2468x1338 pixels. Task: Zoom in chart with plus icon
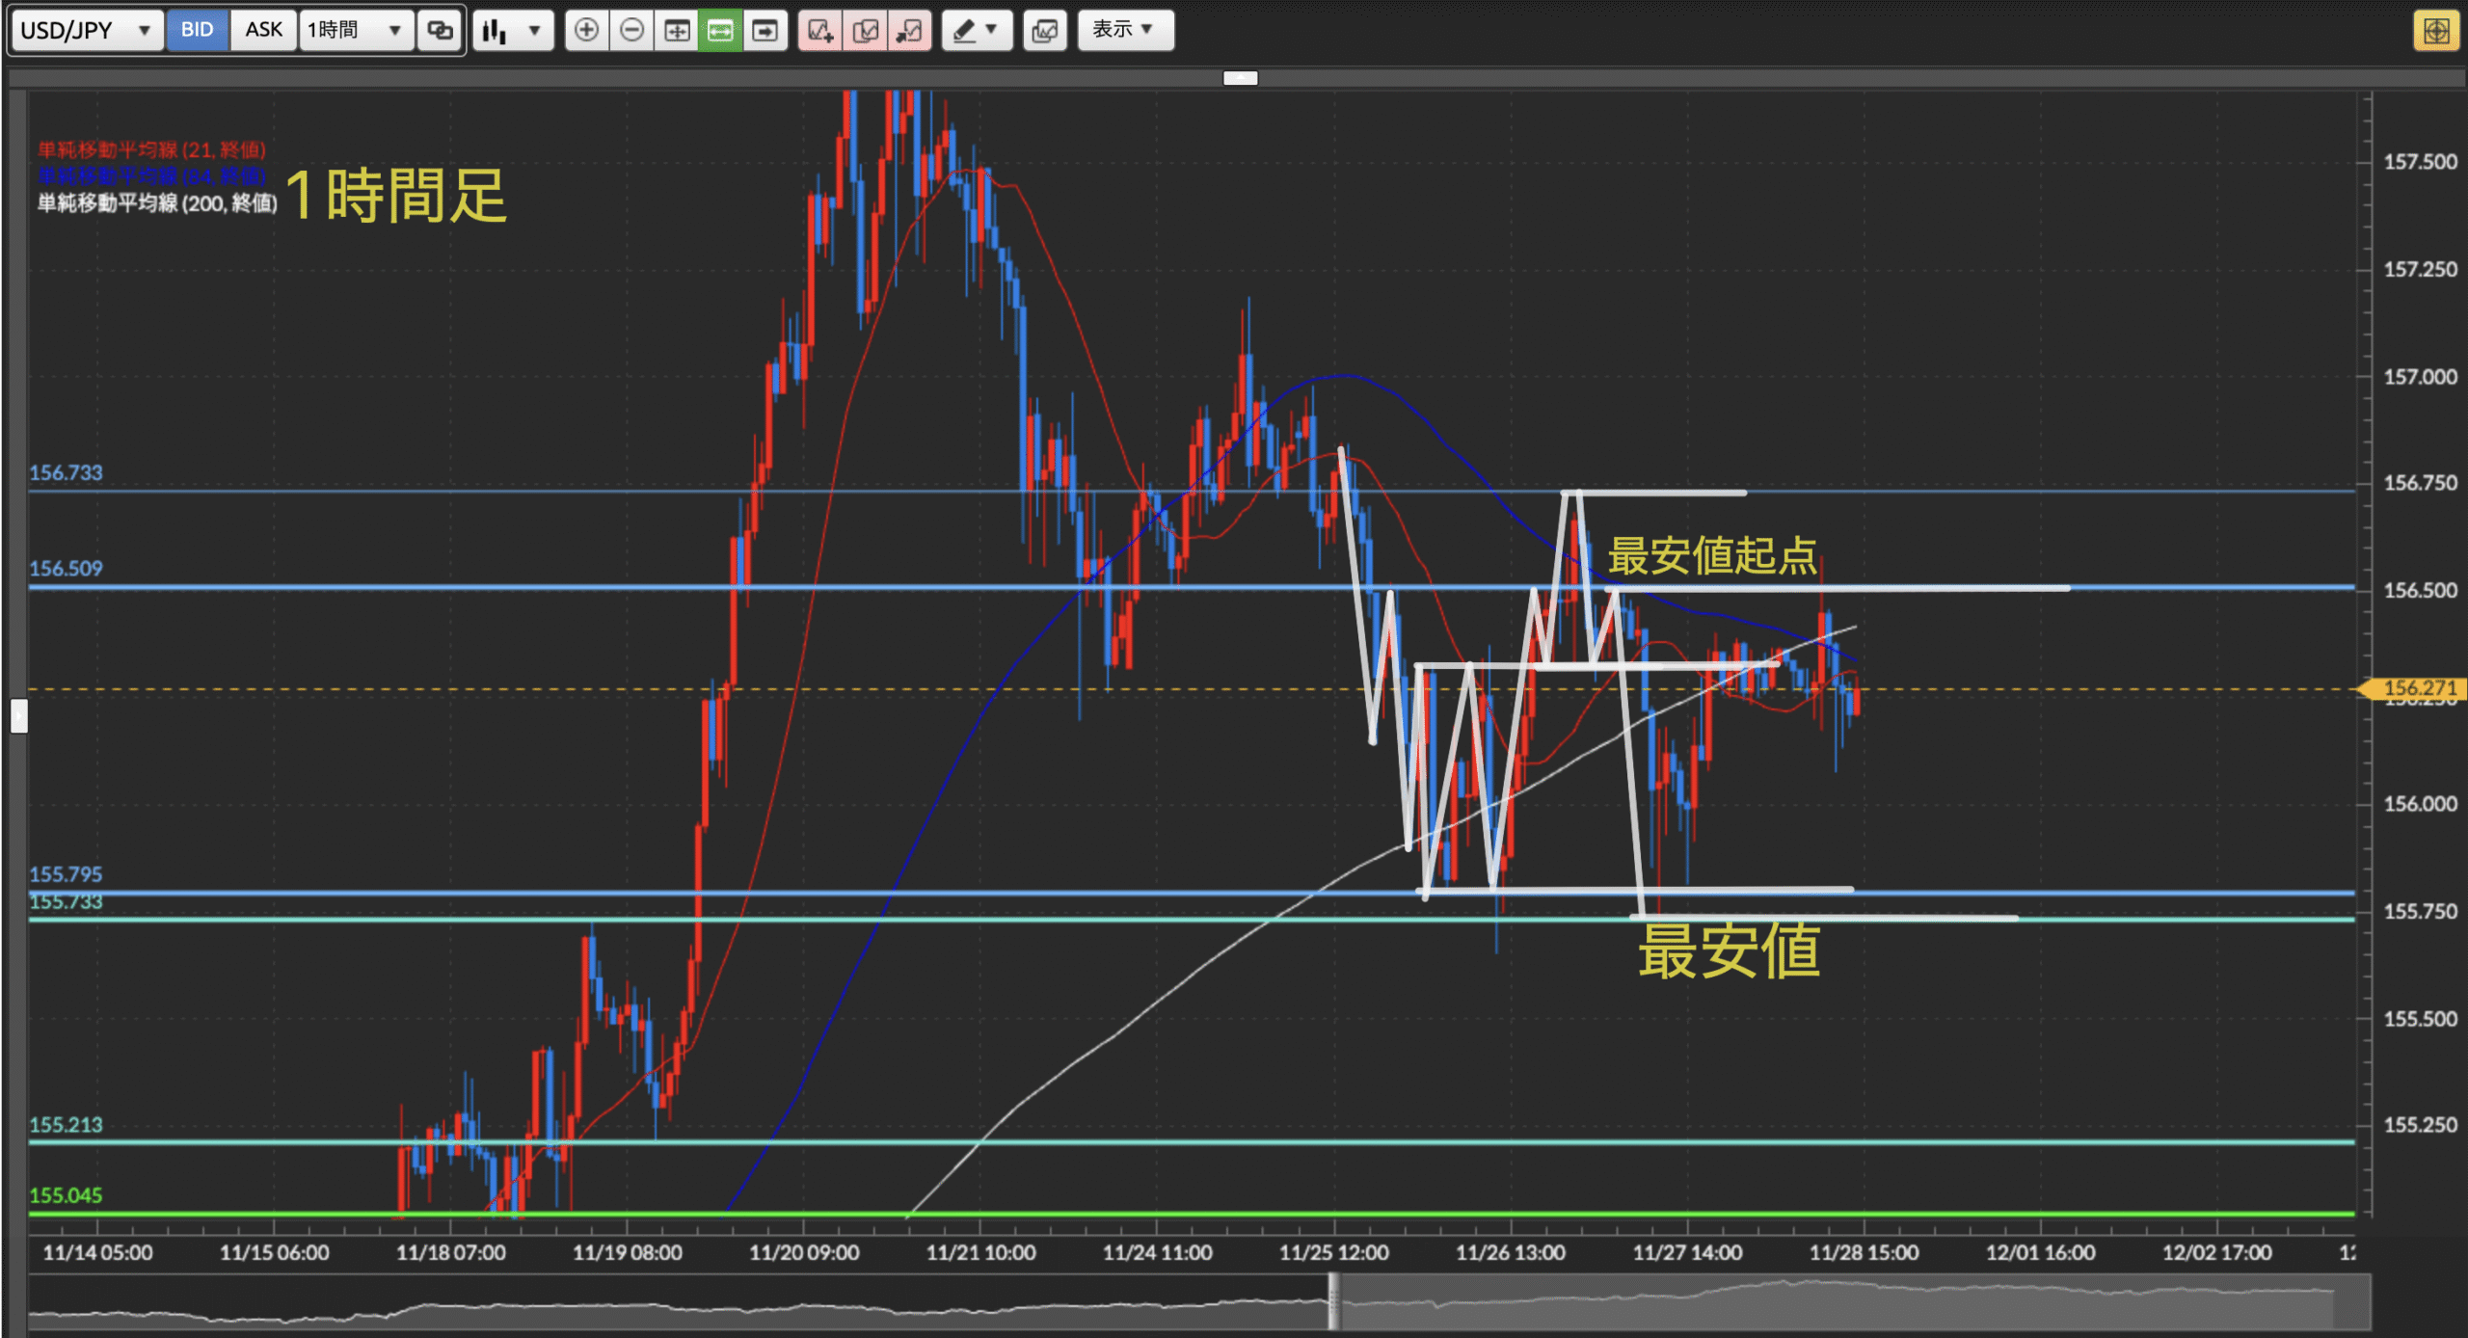coord(586,30)
